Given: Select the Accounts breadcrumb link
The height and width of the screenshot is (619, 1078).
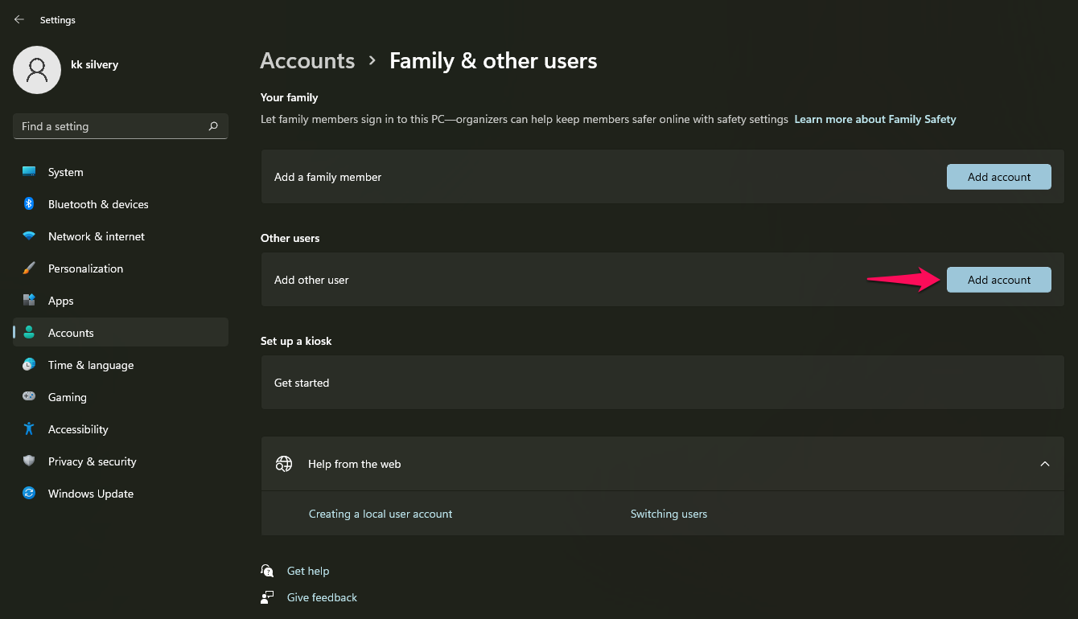Looking at the screenshot, I should (x=307, y=60).
